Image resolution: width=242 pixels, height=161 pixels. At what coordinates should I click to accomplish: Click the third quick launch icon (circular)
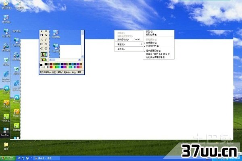(x=27, y=158)
